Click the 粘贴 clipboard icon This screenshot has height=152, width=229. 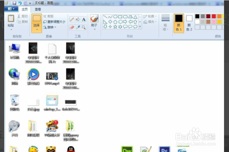click(x=11, y=18)
